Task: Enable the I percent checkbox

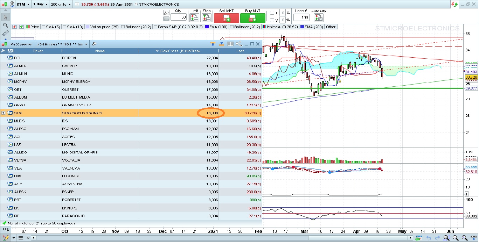Action: tap(272, 13)
